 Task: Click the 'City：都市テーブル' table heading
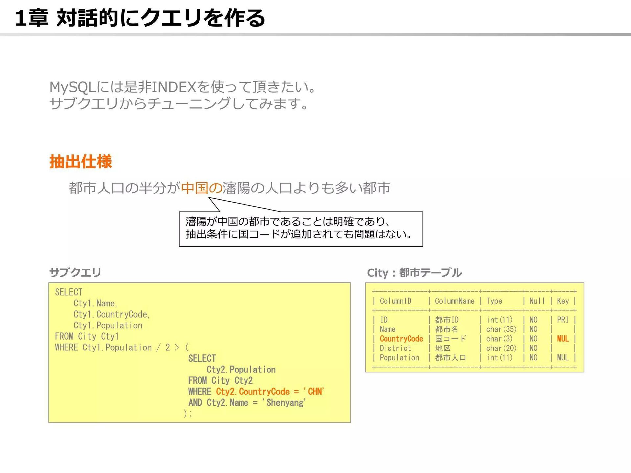414,273
